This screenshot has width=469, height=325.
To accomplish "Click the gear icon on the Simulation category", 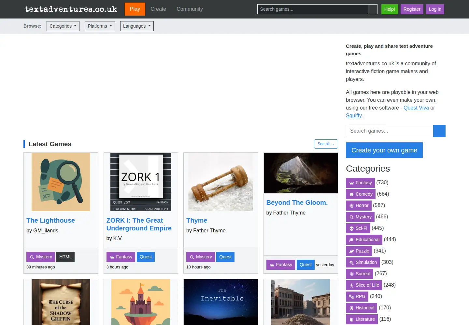I will 351,263.
